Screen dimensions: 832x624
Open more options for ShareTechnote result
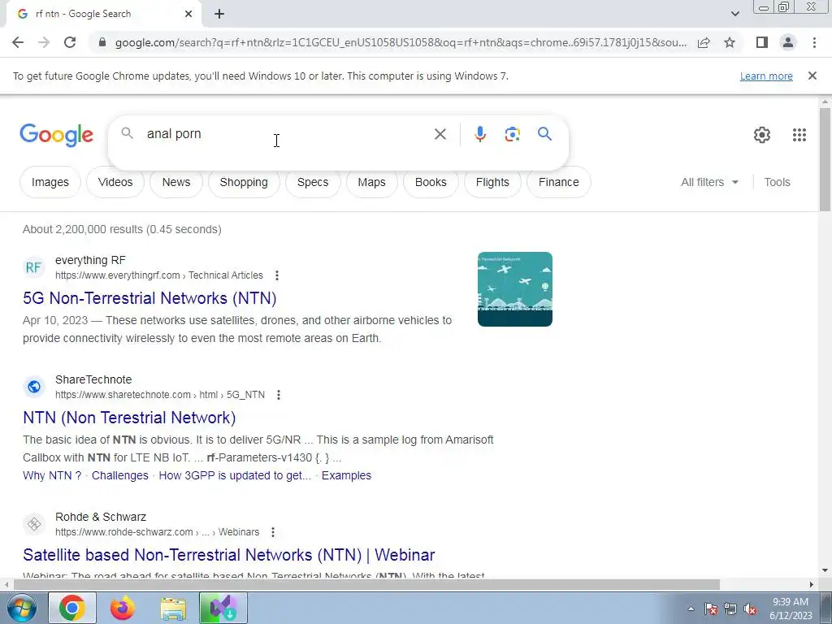279,395
